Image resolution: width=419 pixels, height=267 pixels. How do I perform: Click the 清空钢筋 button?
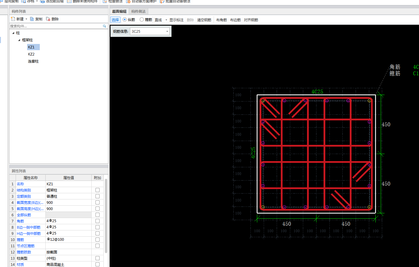coord(204,20)
